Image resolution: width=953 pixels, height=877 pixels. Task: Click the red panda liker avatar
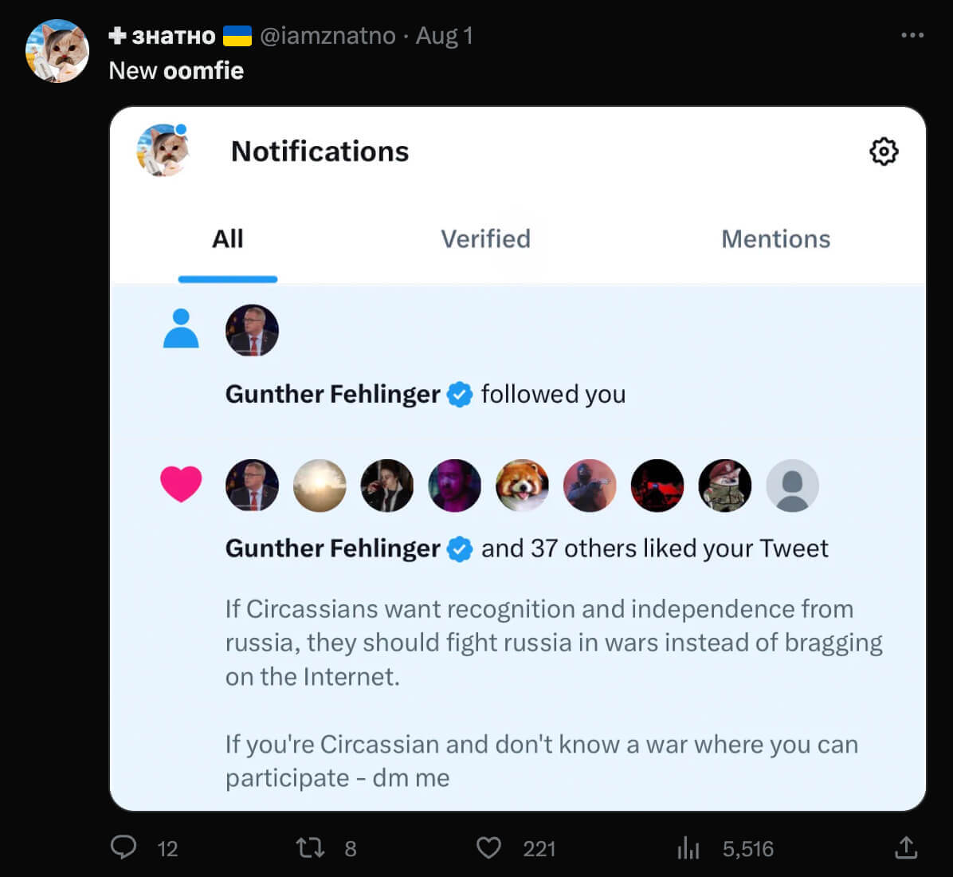pyautogui.click(x=523, y=486)
